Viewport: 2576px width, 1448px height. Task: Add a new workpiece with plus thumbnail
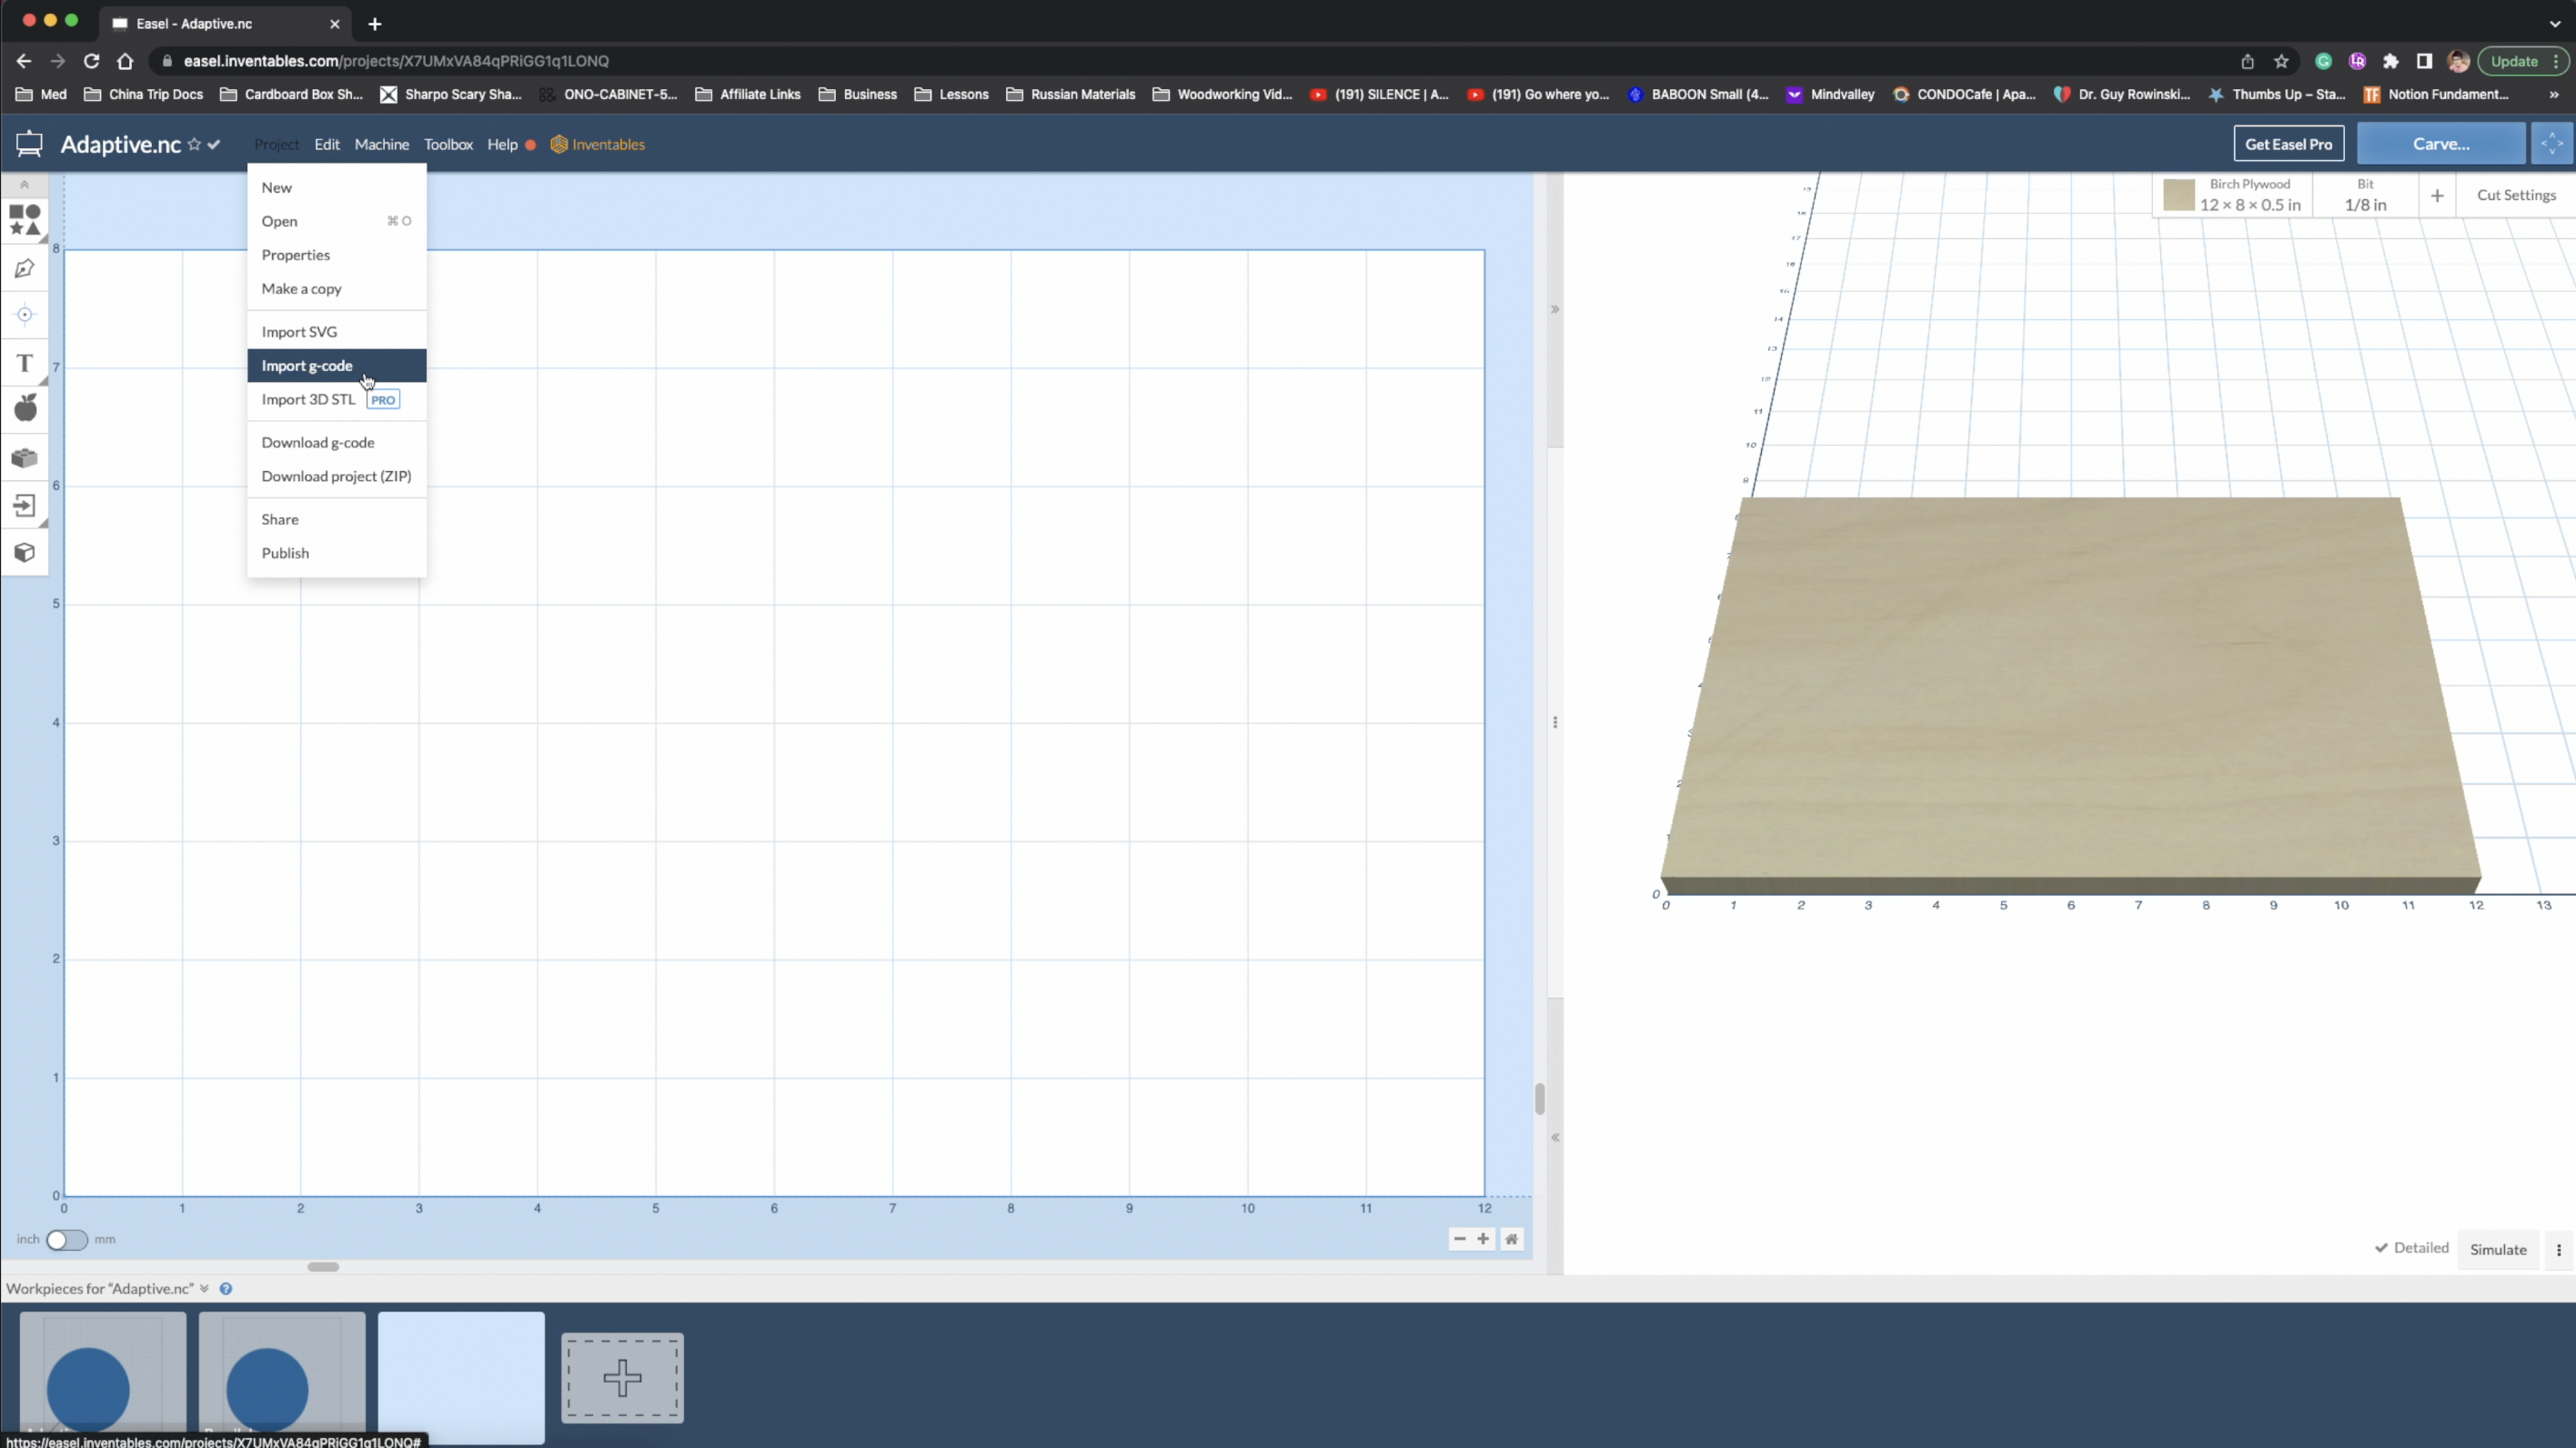click(622, 1378)
